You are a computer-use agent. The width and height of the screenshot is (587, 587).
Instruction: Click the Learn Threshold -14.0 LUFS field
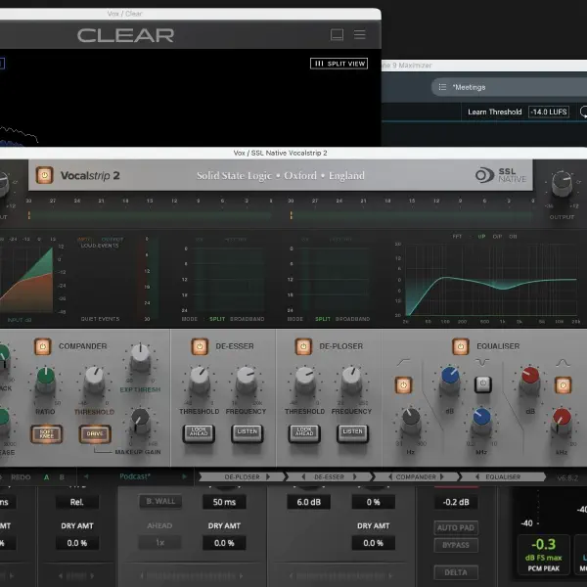pyautogui.click(x=550, y=113)
